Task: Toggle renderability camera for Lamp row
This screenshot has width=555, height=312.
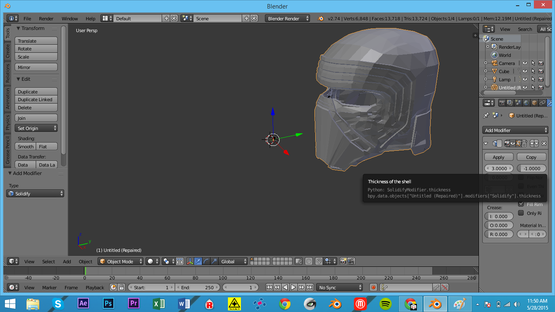Action: [x=541, y=79]
